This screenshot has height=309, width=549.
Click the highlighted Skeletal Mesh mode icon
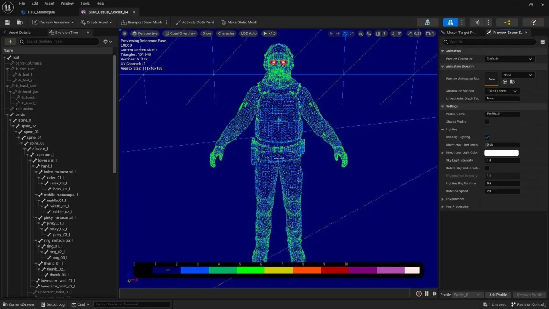451,22
